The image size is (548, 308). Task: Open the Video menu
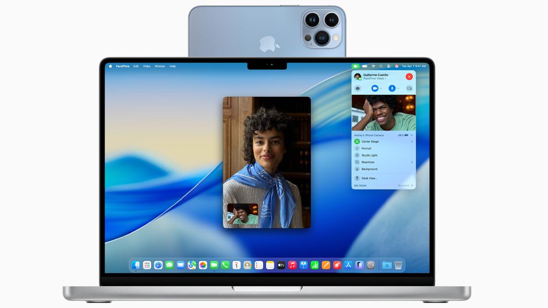click(146, 66)
